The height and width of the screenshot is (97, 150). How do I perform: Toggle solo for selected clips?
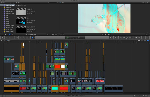(145, 41)
